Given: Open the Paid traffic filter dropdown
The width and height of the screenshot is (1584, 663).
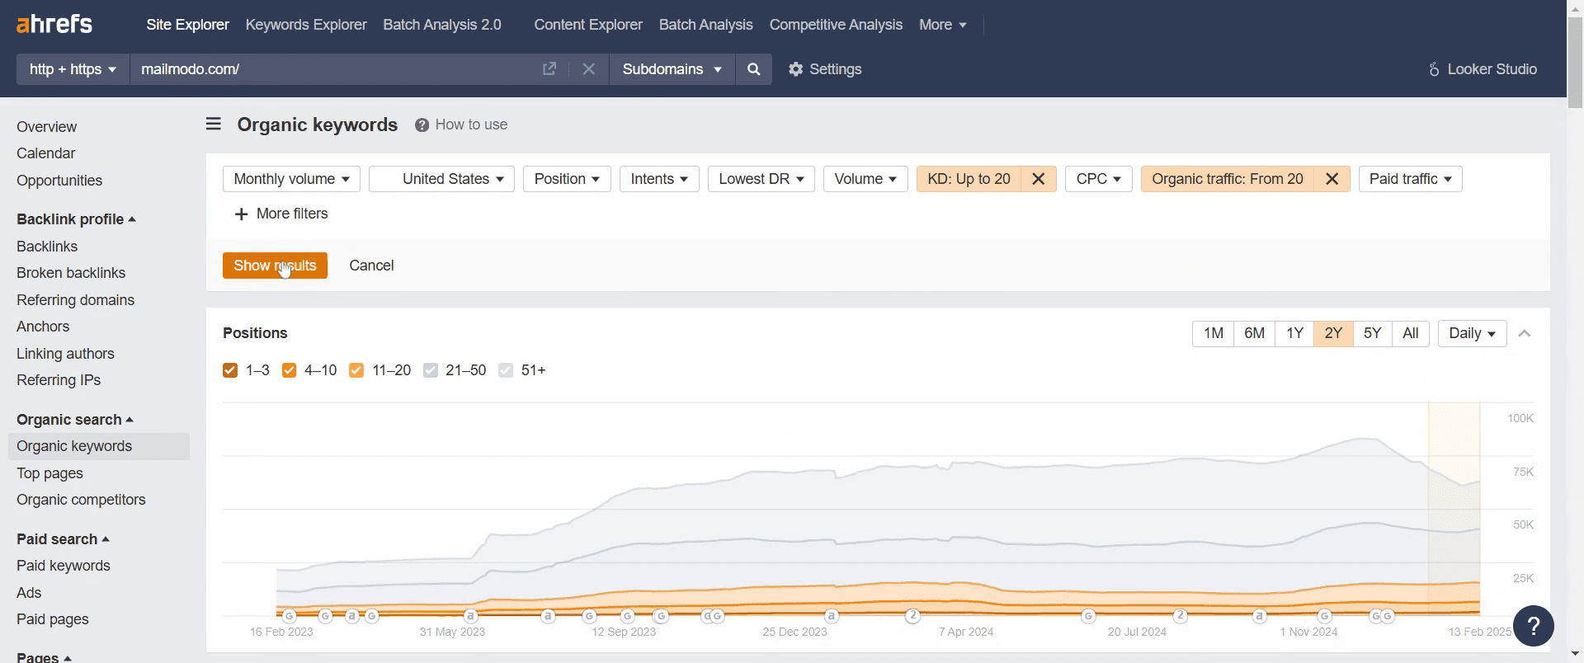Looking at the screenshot, I should (x=1410, y=179).
